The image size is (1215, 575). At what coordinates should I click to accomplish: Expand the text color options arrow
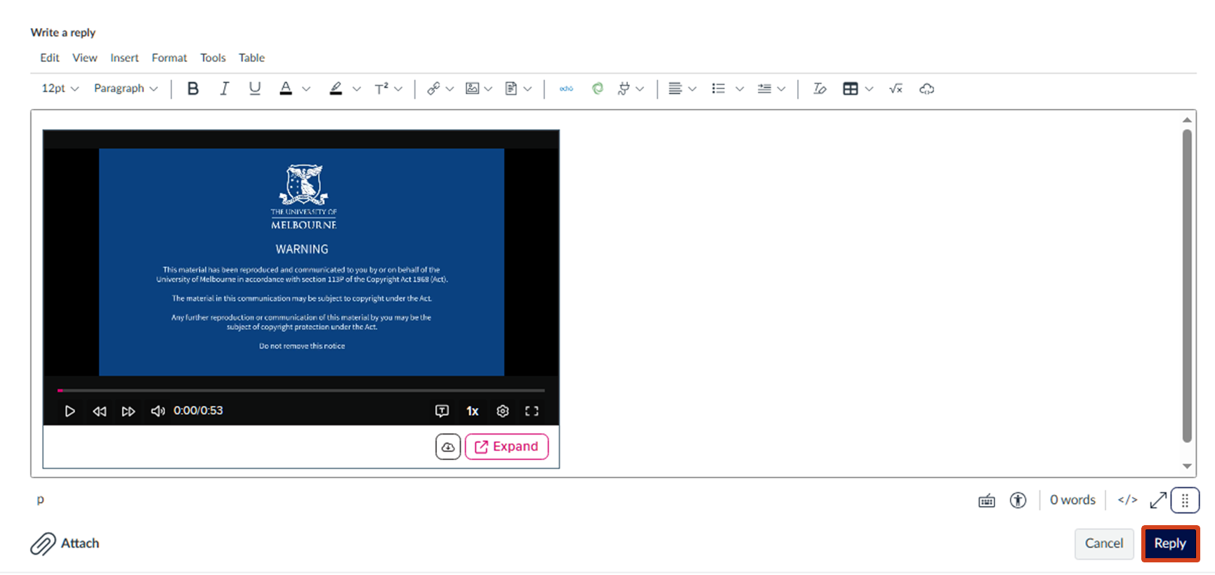click(306, 88)
